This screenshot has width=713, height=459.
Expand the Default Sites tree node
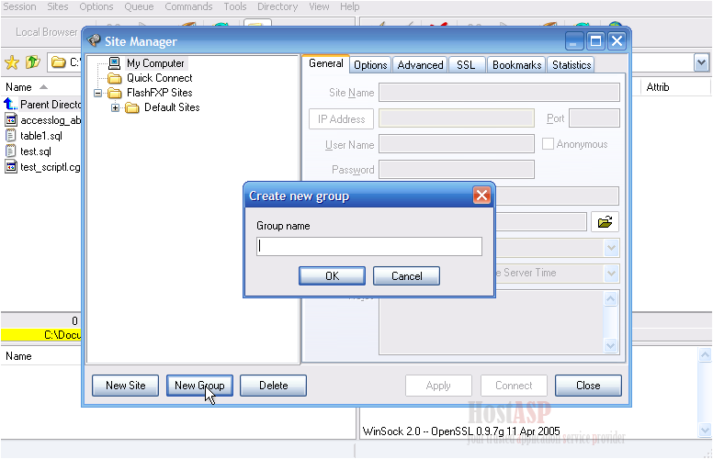[115, 107]
